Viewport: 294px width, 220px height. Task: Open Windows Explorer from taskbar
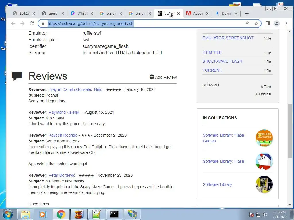pyautogui.click(x=26, y=214)
